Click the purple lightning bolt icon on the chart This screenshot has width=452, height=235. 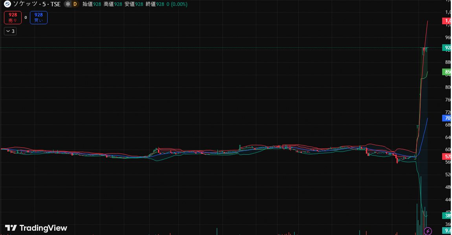pos(428,231)
